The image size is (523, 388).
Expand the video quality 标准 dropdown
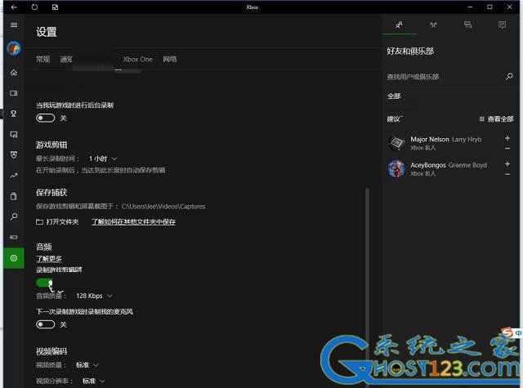pyautogui.click(x=87, y=365)
